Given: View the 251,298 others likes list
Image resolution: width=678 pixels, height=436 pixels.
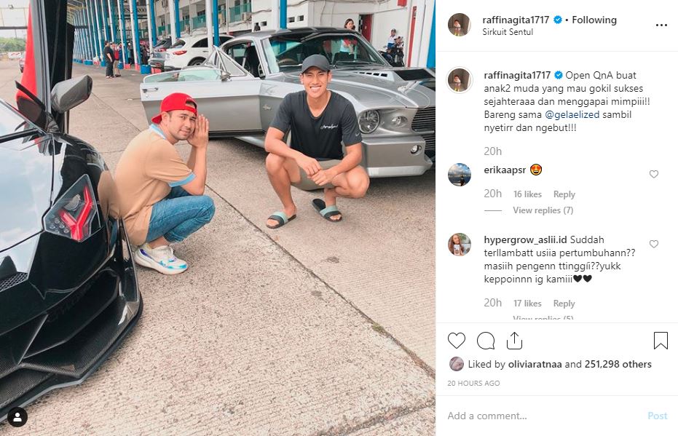Looking at the screenshot, I should (x=618, y=364).
